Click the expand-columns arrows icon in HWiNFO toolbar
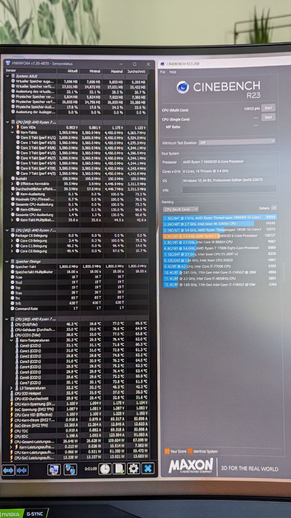Image resolution: width=291 pixels, height=518 pixels. point(8,469)
